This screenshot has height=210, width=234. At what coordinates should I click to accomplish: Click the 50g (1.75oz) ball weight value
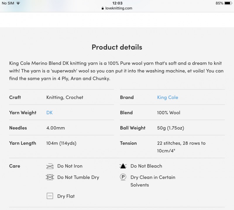click(x=171, y=128)
